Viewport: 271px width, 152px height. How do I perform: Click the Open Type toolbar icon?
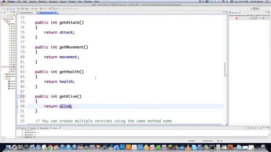click(x=41, y=8)
